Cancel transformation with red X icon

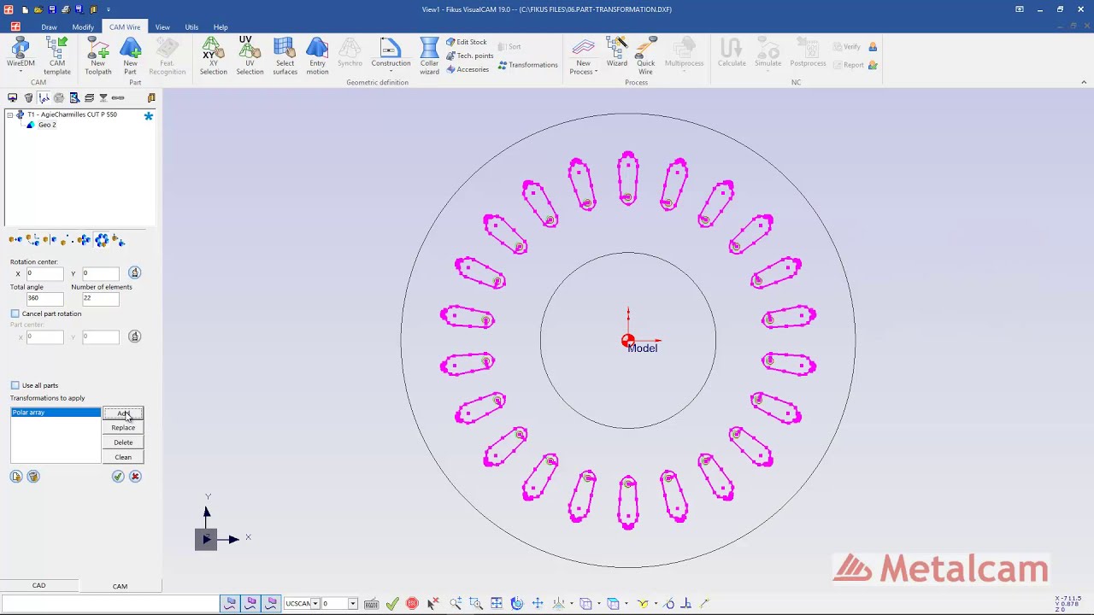coord(135,477)
